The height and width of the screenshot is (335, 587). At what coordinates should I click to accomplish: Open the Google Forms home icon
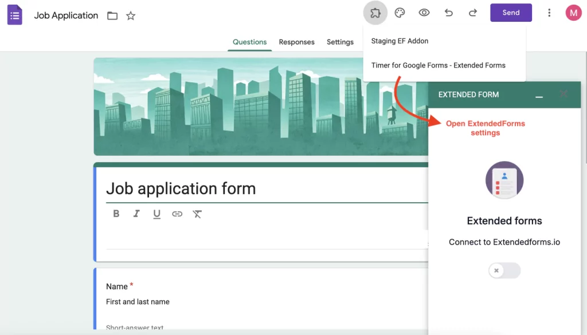(x=14, y=14)
